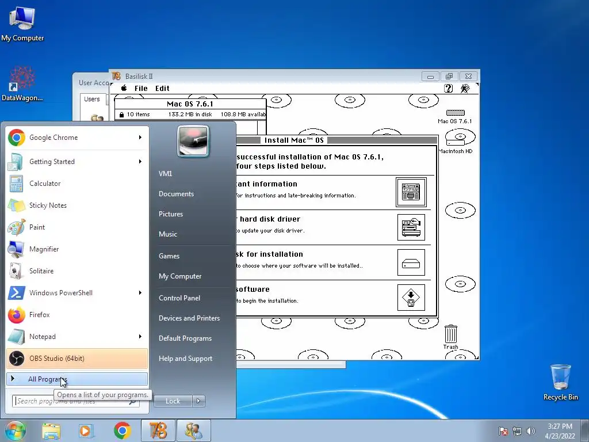This screenshot has height=442, width=589.
Task: Click the Windows Start orb
Action: pos(15,430)
